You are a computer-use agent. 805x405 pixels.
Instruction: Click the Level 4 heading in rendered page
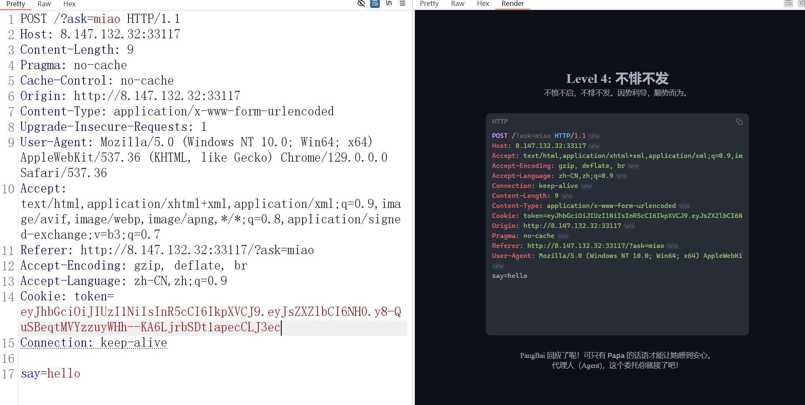click(617, 78)
